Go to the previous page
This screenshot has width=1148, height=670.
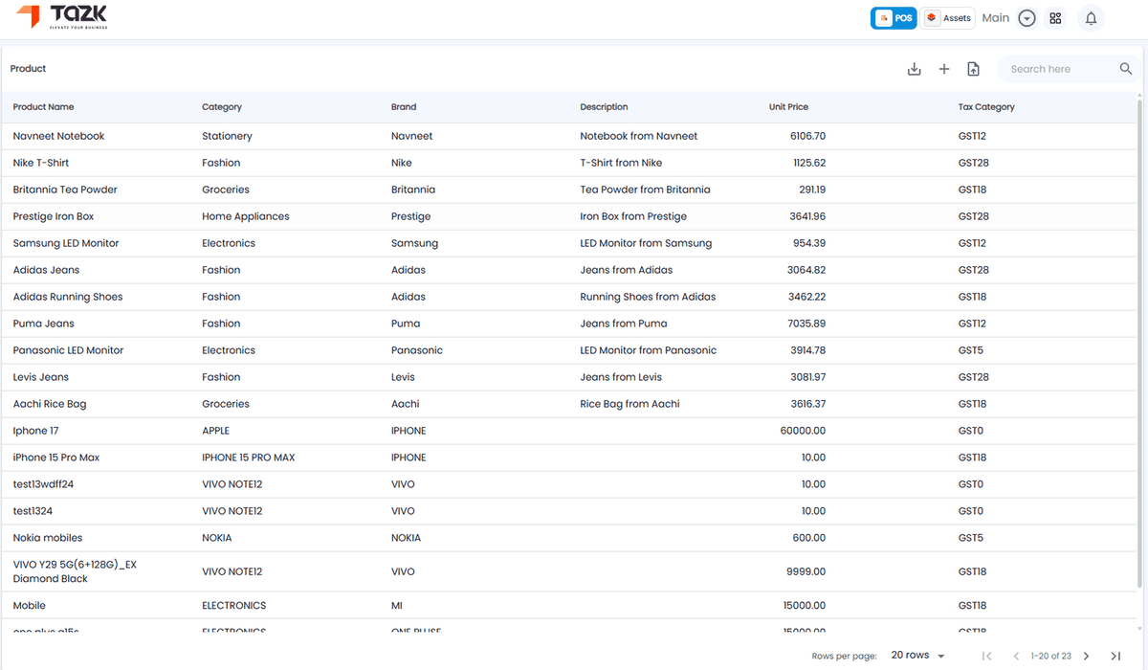1016,656
